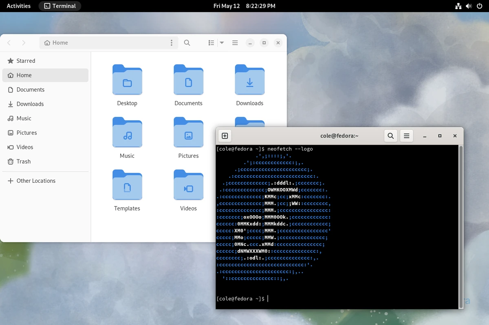Go forward with the forward arrow
489x325 pixels.
[24, 43]
